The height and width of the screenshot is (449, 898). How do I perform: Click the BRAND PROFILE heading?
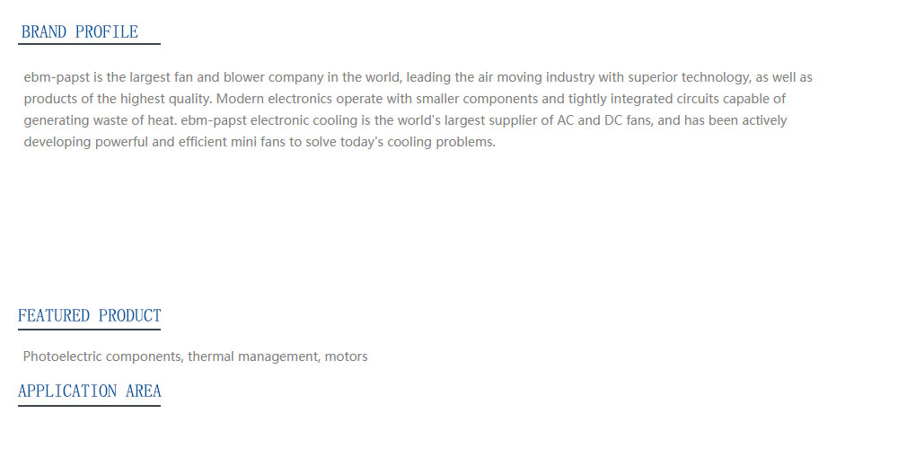click(80, 32)
